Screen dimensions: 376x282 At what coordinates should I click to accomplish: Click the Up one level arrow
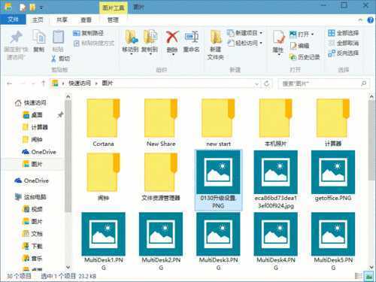pos(44,83)
